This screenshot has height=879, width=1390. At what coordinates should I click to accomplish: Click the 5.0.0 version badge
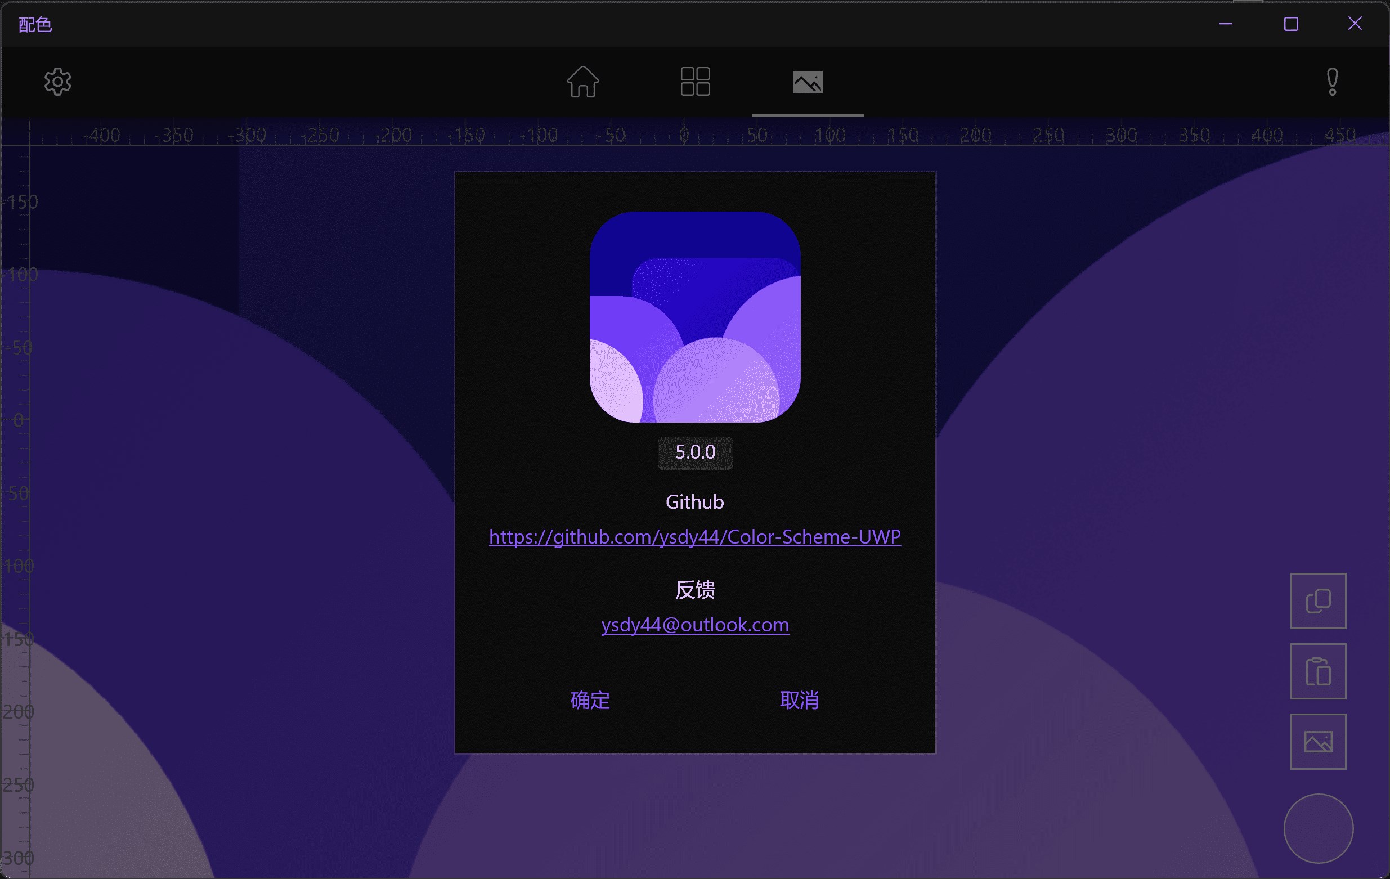tap(695, 452)
